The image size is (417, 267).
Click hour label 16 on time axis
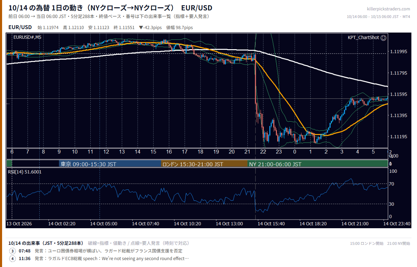(x=169, y=152)
